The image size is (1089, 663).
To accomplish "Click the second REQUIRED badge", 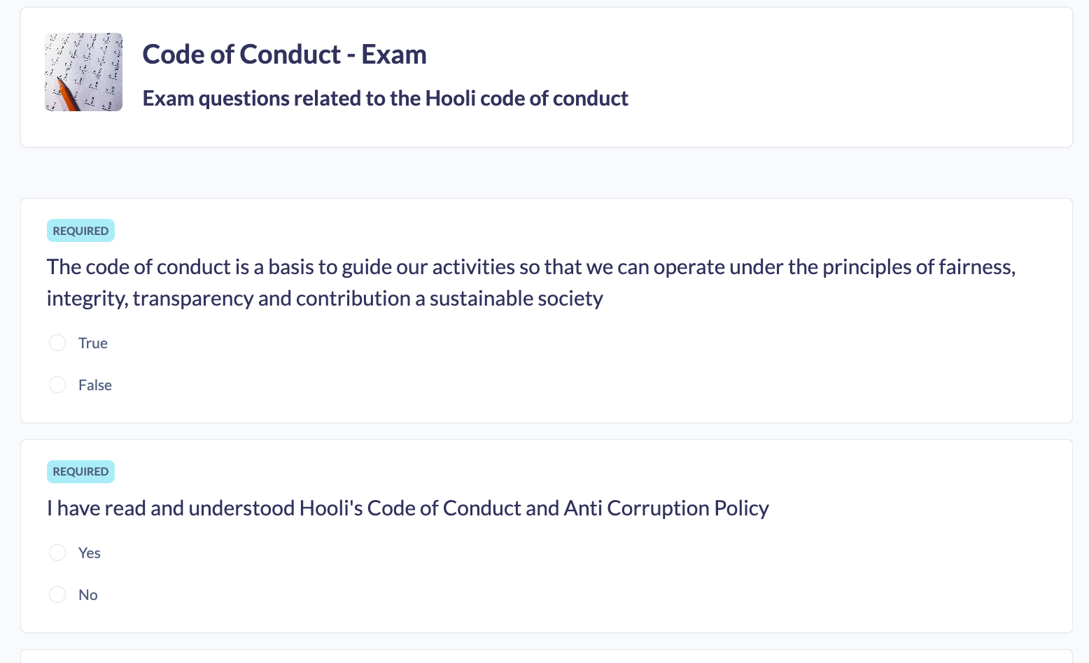I will pos(80,471).
